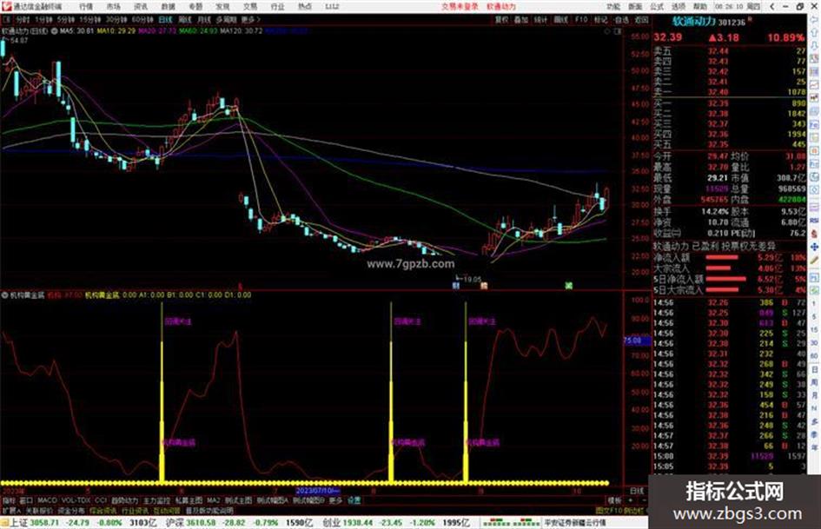
Task: Open the 发现 menu
Action: [x=222, y=7]
